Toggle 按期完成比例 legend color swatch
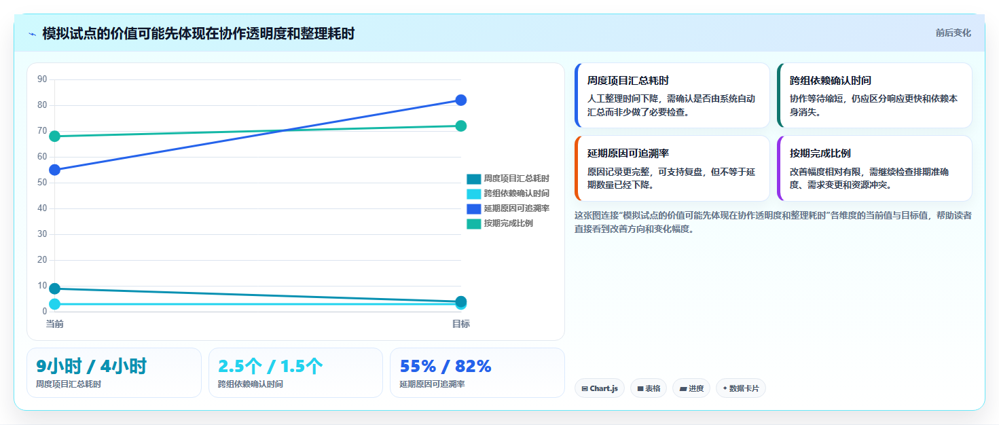Viewport: 999px width, 425px height. pyautogui.click(x=473, y=223)
